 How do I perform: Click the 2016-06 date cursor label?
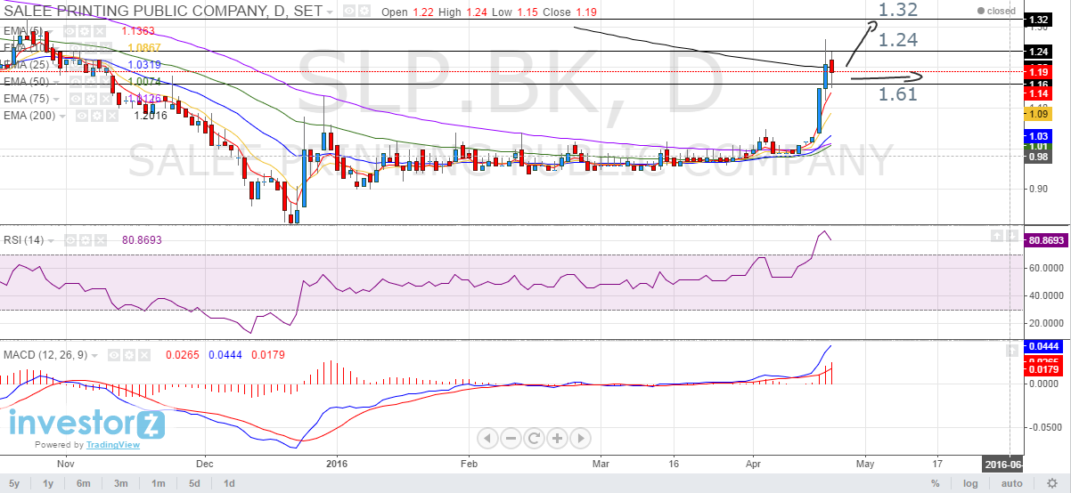coord(1002,464)
